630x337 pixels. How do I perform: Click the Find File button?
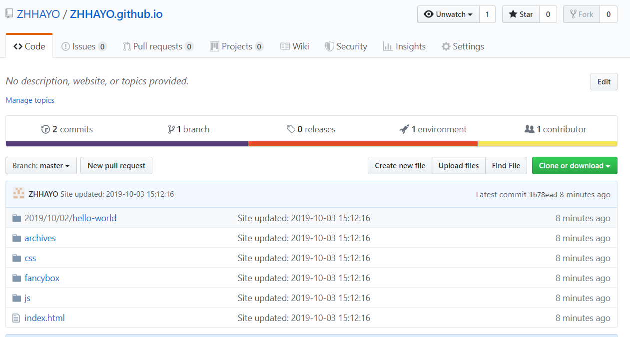click(506, 166)
